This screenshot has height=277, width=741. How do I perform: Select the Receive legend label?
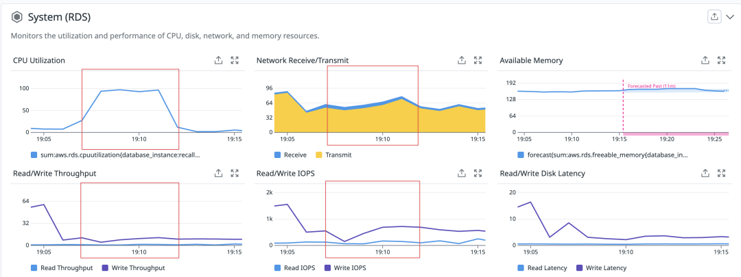(x=295, y=155)
